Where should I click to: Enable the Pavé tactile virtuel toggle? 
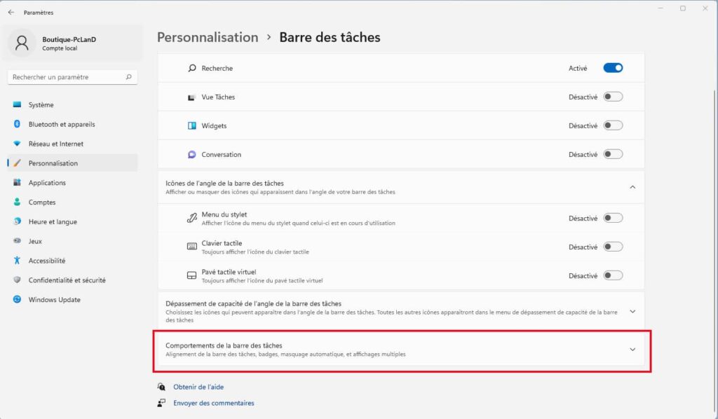(613, 275)
